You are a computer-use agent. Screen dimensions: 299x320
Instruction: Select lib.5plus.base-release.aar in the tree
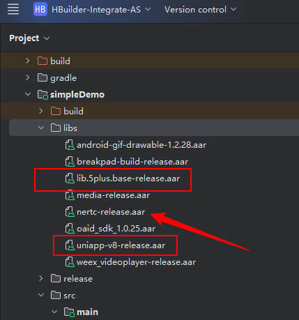128,178
